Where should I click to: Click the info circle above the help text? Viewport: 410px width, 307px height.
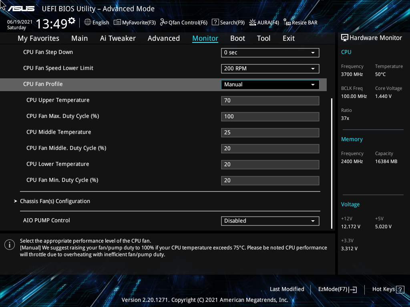(9, 244)
